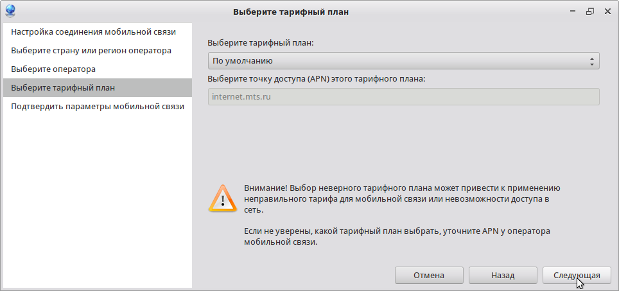Click the 'Если не уверены' hint paragraph

click(x=398, y=236)
